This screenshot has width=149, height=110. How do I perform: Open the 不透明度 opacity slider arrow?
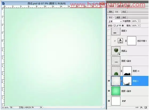(139, 21)
